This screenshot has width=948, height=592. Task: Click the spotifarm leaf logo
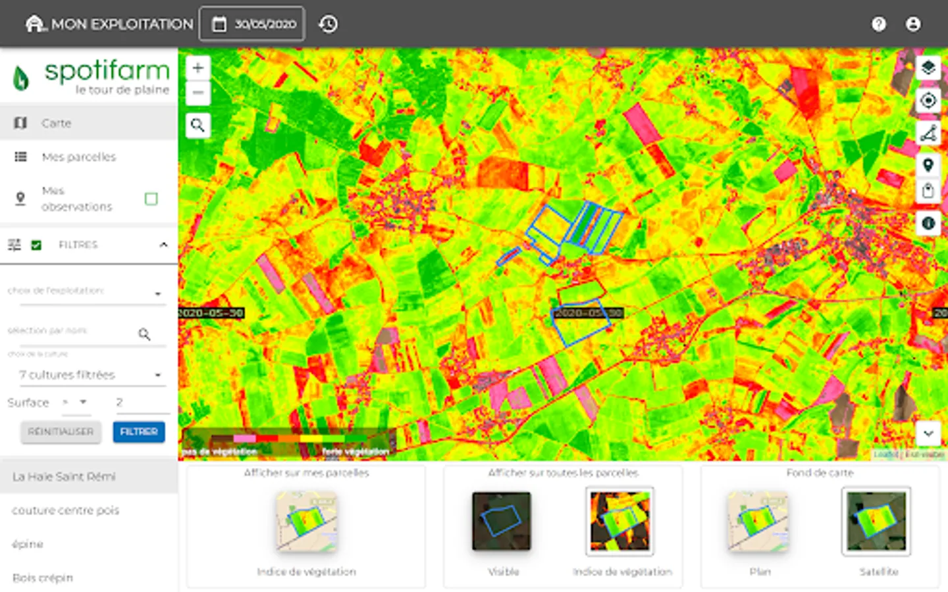[21, 78]
